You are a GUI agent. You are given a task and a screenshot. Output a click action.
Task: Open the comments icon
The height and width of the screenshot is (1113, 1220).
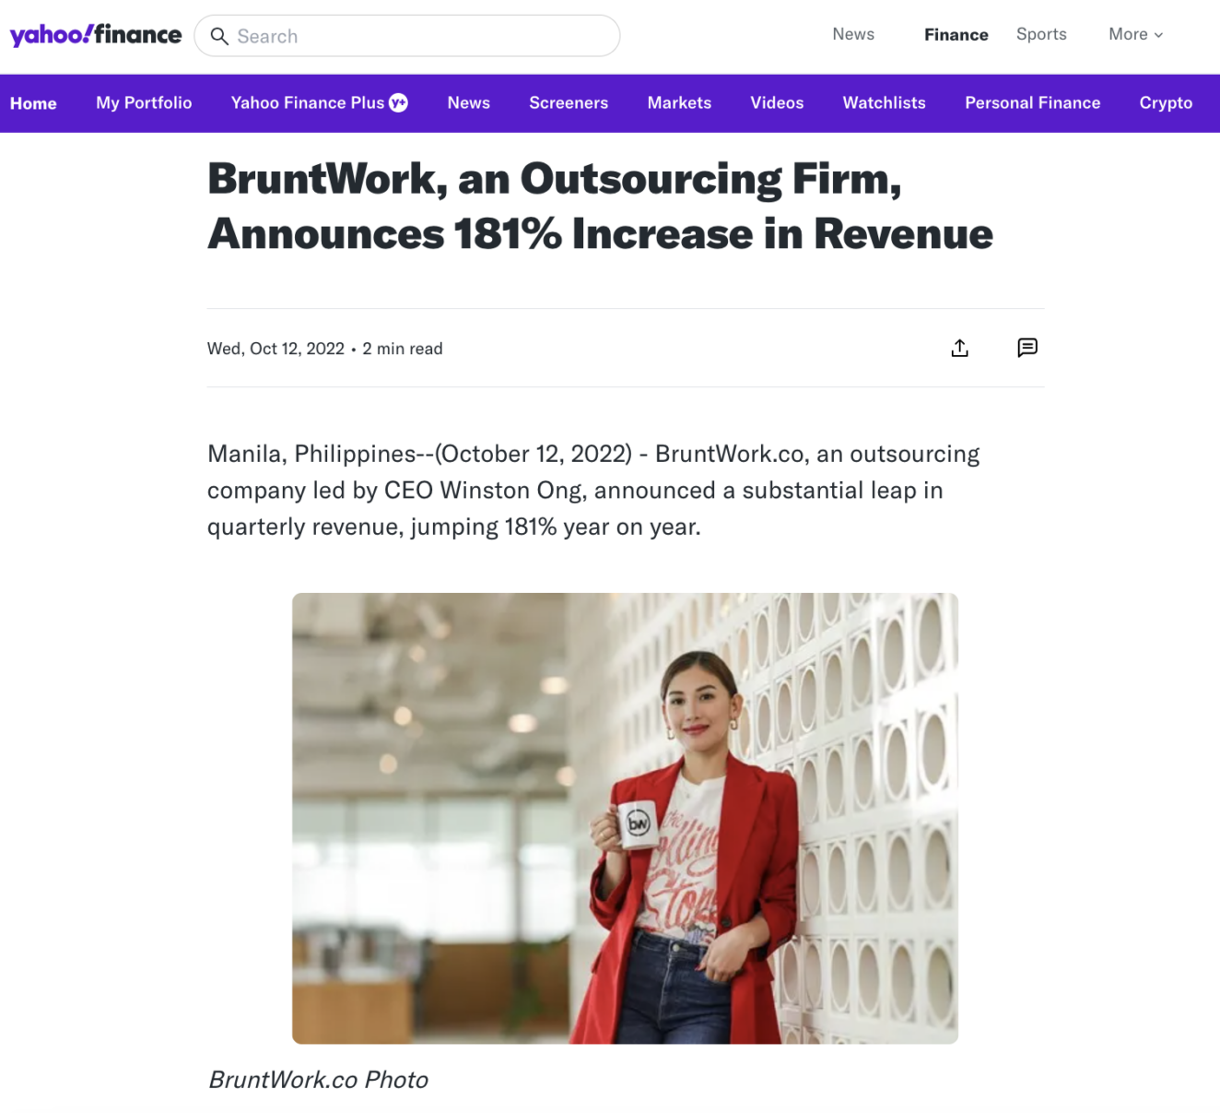[x=1027, y=348]
